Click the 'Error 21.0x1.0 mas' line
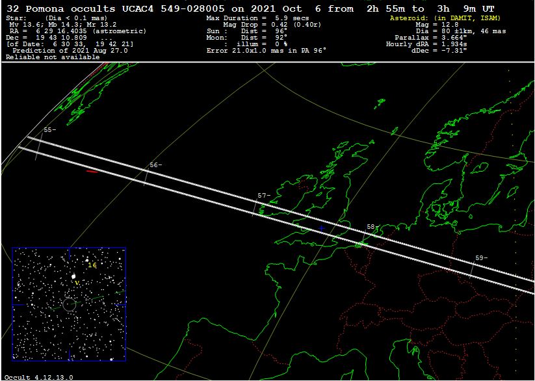The image size is (535, 381). (266, 50)
